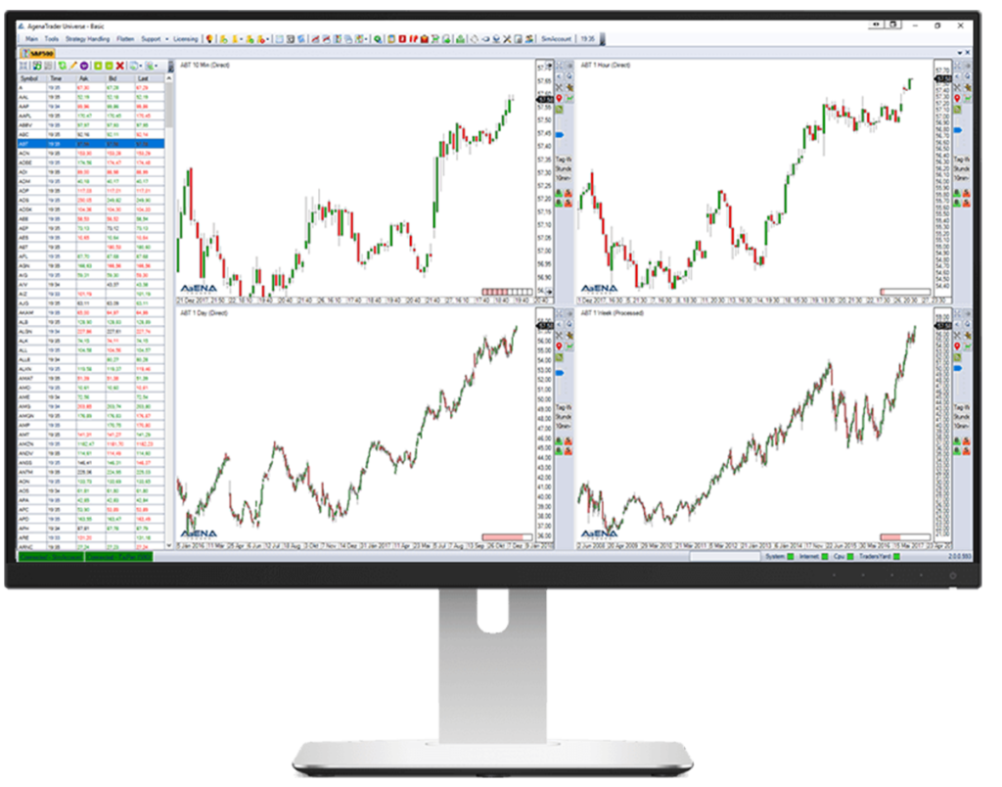Toggle the Cpu status indicator in status bar

(x=850, y=557)
